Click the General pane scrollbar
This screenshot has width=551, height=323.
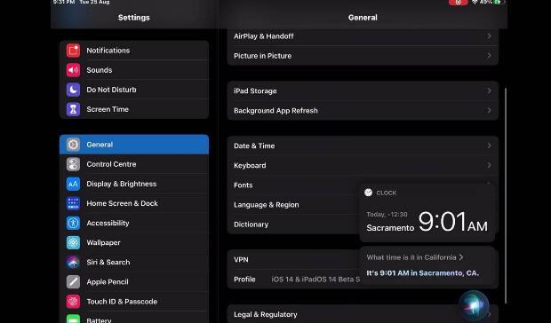point(506,196)
